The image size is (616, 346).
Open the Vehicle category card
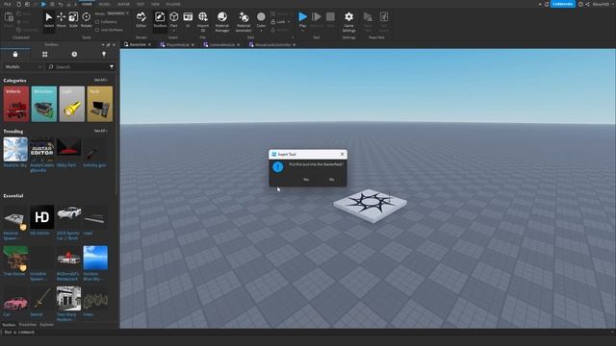pyautogui.click(x=16, y=104)
